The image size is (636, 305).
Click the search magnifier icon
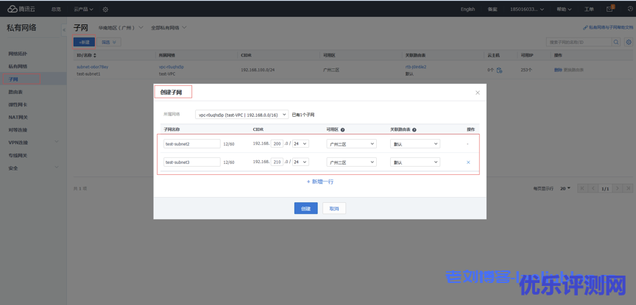616,43
